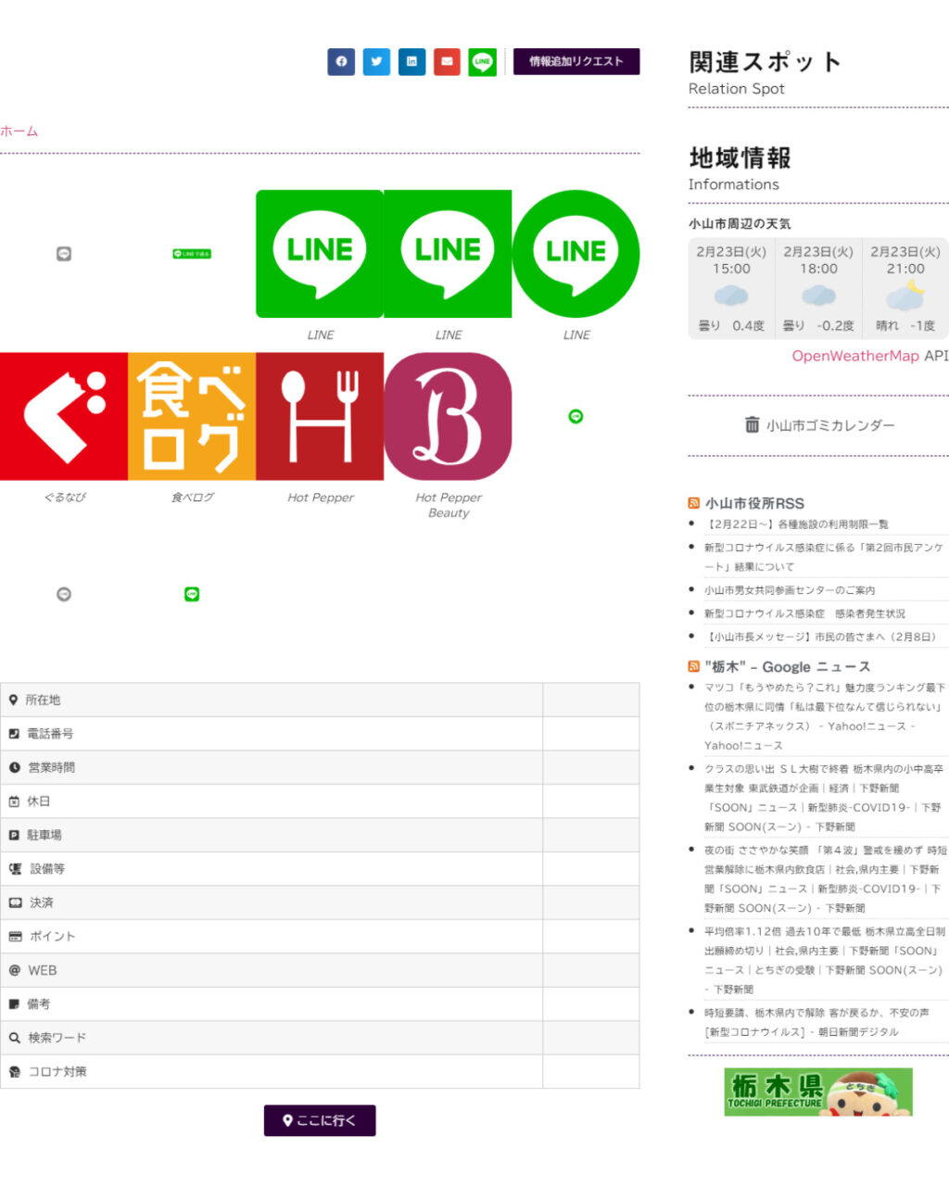Select the 営業時間 row label
The height and width of the screenshot is (1186, 949).
[x=52, y=768]
